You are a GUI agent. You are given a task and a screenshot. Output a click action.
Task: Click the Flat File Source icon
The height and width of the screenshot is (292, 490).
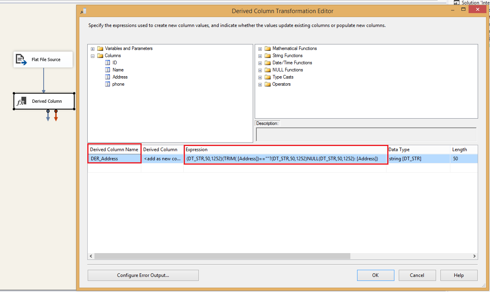pyautogui.click(x=21, y=59)
